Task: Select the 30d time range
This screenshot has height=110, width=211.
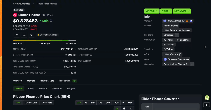Action: pos(100,103)
